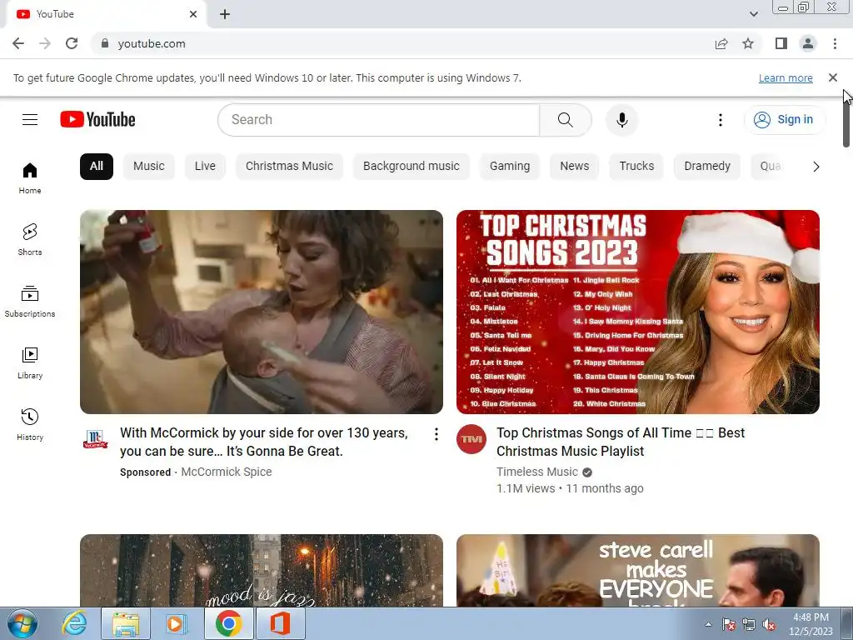
Task: Show hidden system tray icons
Action: [x=708, y=624]
